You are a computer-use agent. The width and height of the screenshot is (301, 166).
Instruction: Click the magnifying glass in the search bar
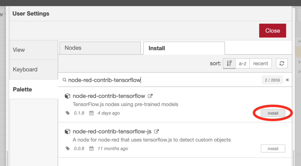click(64, 80)
